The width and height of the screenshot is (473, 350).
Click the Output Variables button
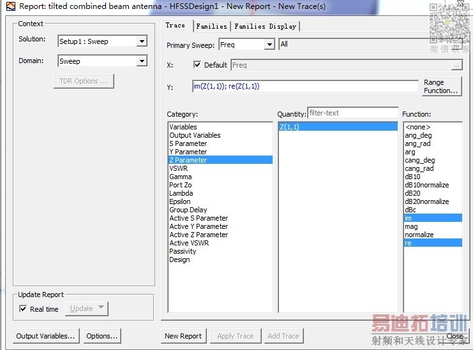[x=45, y=336]
